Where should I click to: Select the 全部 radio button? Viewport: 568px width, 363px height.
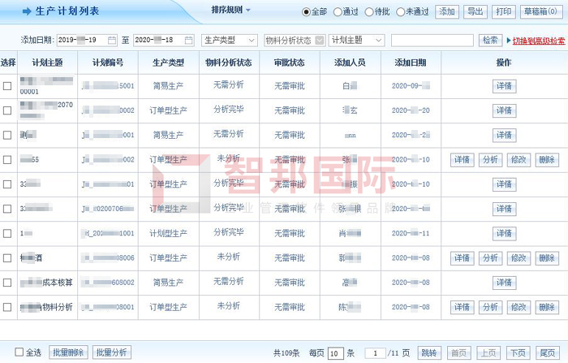click(x=307, y=12)
